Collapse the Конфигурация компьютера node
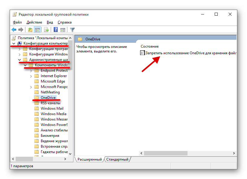 pyautogui.click(x=14, y=43)
